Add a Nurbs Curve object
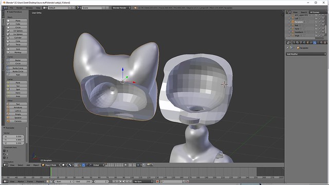This screenshot has width=329, height=185. [x=17, y=68]
